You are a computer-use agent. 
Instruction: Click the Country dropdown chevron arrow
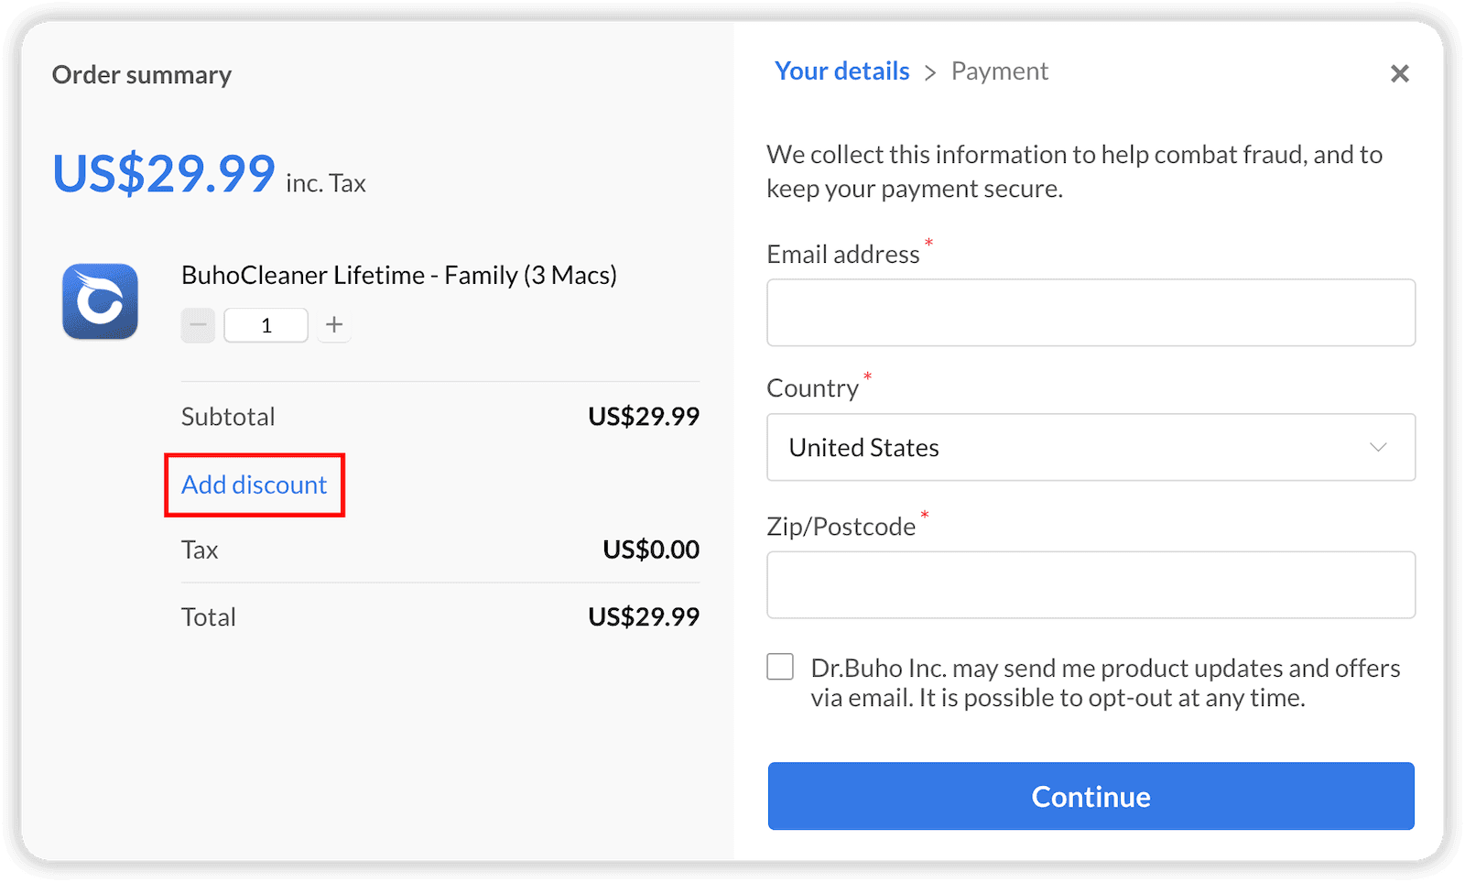tap(1378, 447)
